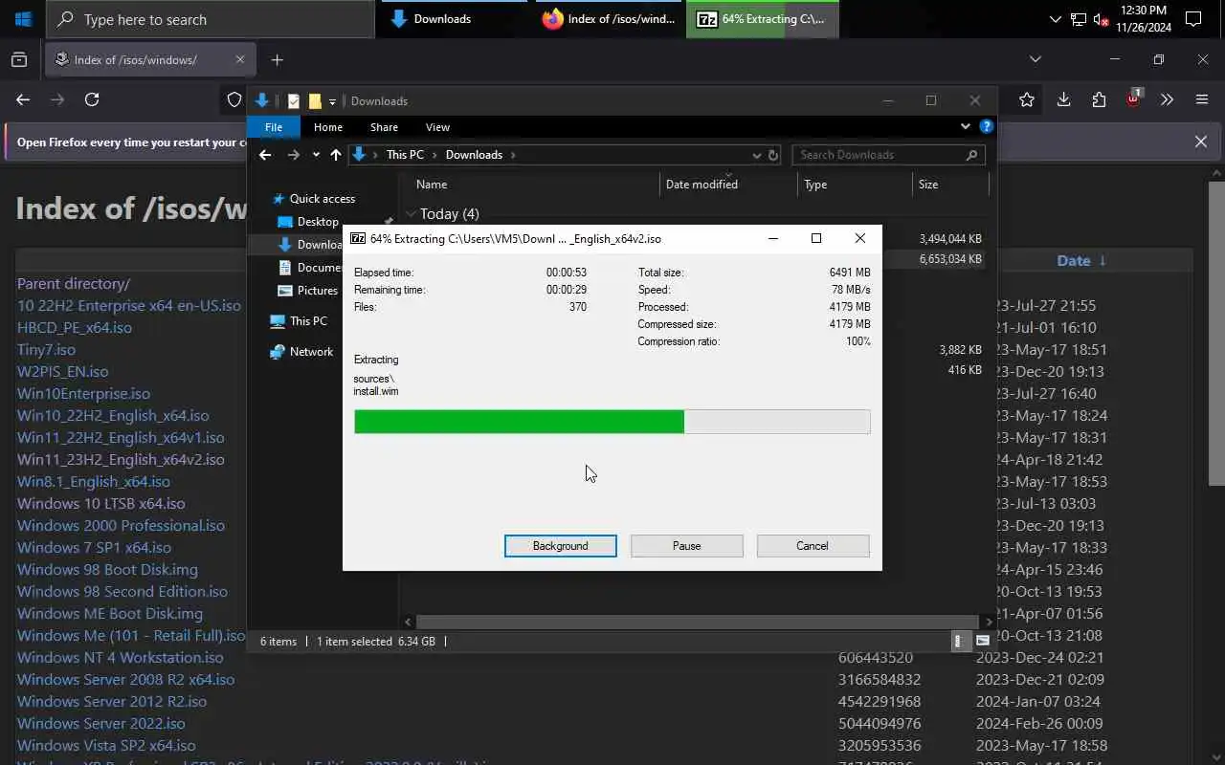Sort by Date modified column
Viewport: 1225px width, 765px height.
[x=727, y=185]
